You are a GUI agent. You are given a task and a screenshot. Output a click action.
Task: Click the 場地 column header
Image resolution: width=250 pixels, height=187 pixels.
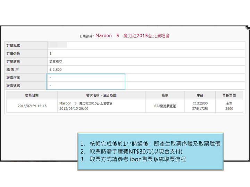coord(165,95)
